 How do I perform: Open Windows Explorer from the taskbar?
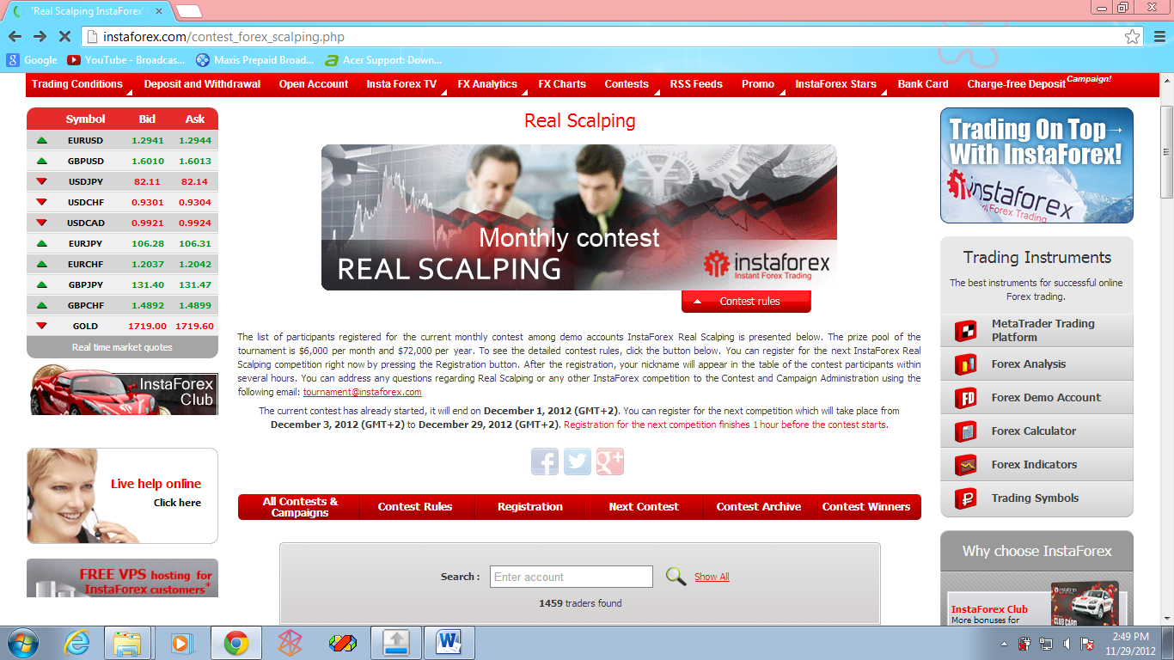pos(128,643)
